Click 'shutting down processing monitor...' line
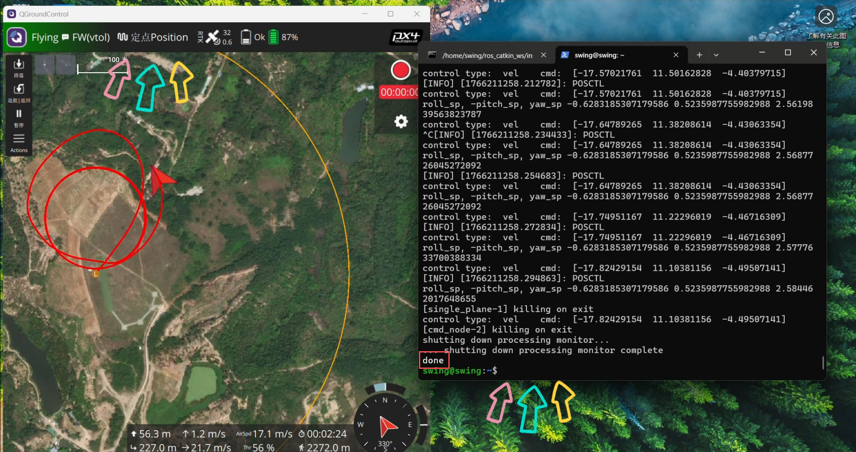Screen dimensions: 856x452 (x=516, y=340)
